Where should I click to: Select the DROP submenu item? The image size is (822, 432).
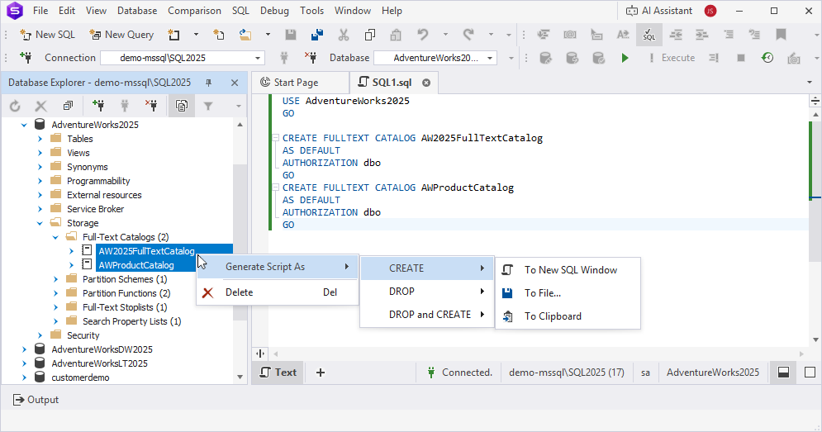[x=427, y=292]
